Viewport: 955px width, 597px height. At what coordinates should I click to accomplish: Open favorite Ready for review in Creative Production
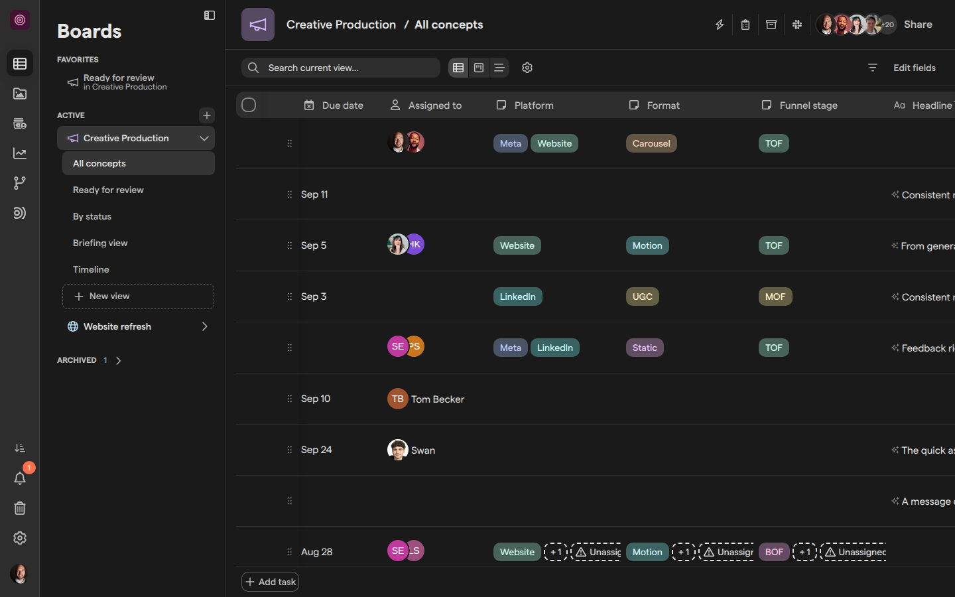(136, 82)
